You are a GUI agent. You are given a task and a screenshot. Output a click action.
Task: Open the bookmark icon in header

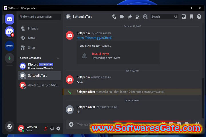191,17
